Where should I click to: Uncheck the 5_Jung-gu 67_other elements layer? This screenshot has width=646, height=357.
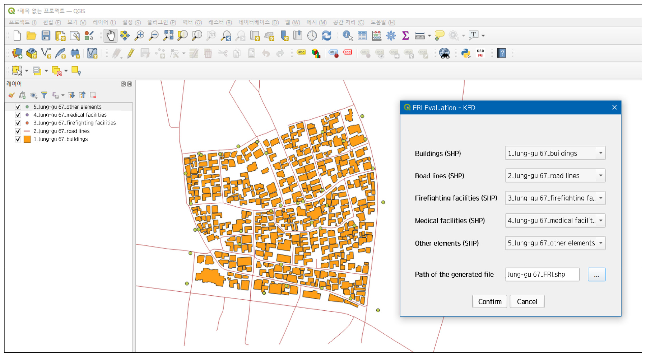18,107
